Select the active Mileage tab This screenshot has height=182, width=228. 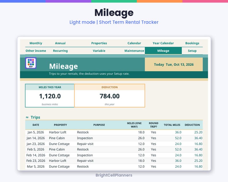coord(163,51)
